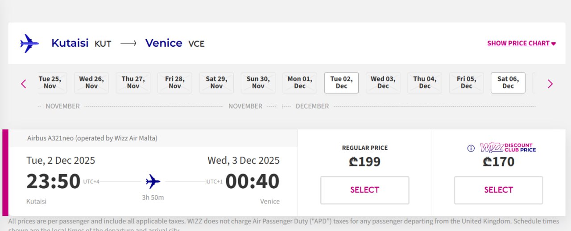571x231 pixels.
Task: Click the Venice destination name
Action: pyautogui.click(x=164, y=43)
